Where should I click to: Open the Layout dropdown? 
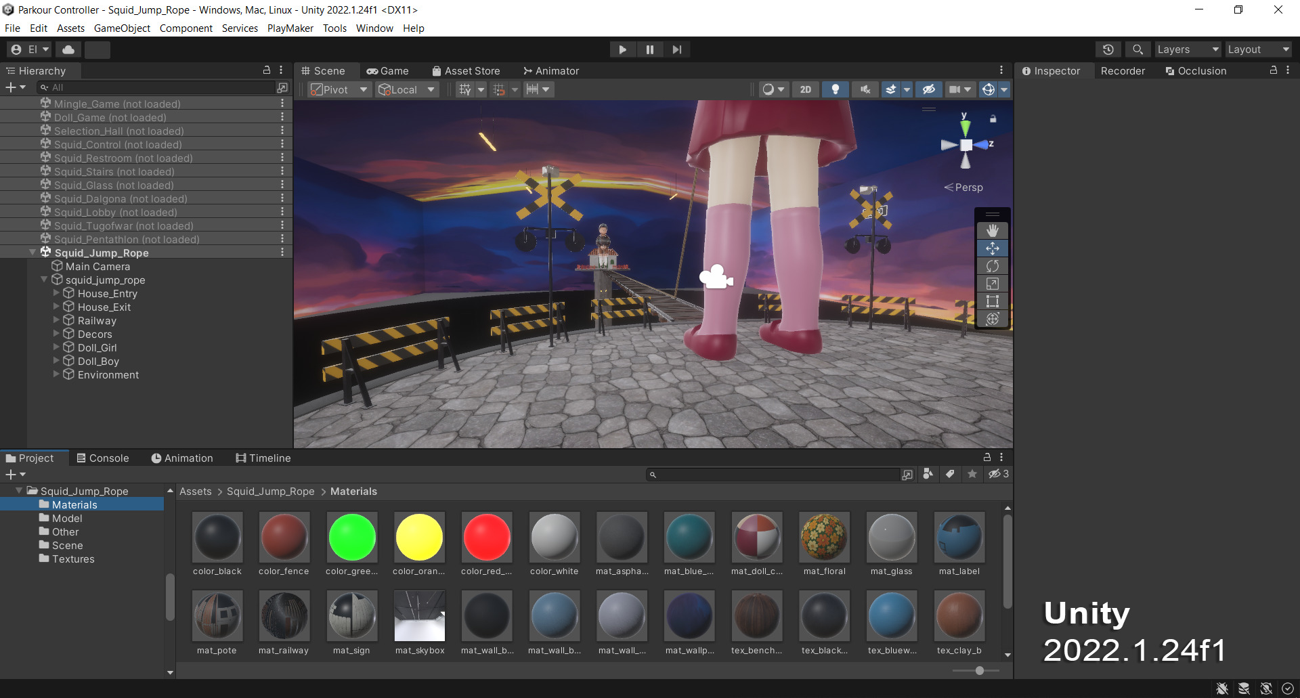pyautogui.click(x=1259, y=49)
